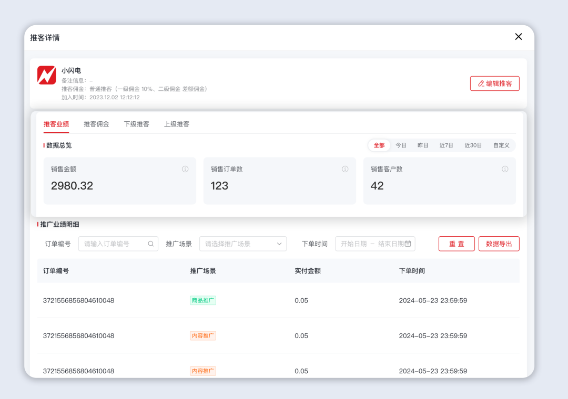Click the 数据导出 button
This screenshot has height=399, width=568.
pos(499,244)
